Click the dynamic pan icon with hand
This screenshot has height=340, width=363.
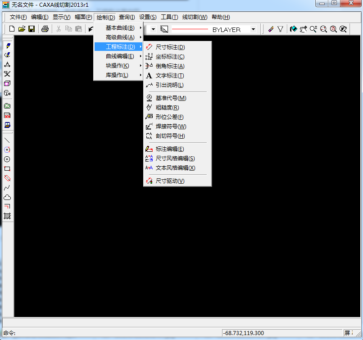(303, 29)
